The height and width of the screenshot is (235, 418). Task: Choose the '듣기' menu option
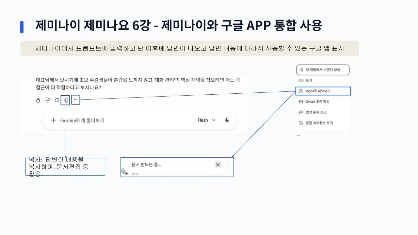[x=323, y=80]
